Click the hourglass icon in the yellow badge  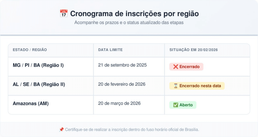point(176,86)
